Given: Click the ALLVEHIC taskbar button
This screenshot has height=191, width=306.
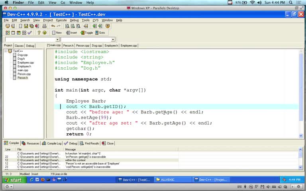Looking at the screenshot, I should click(172, 180).
